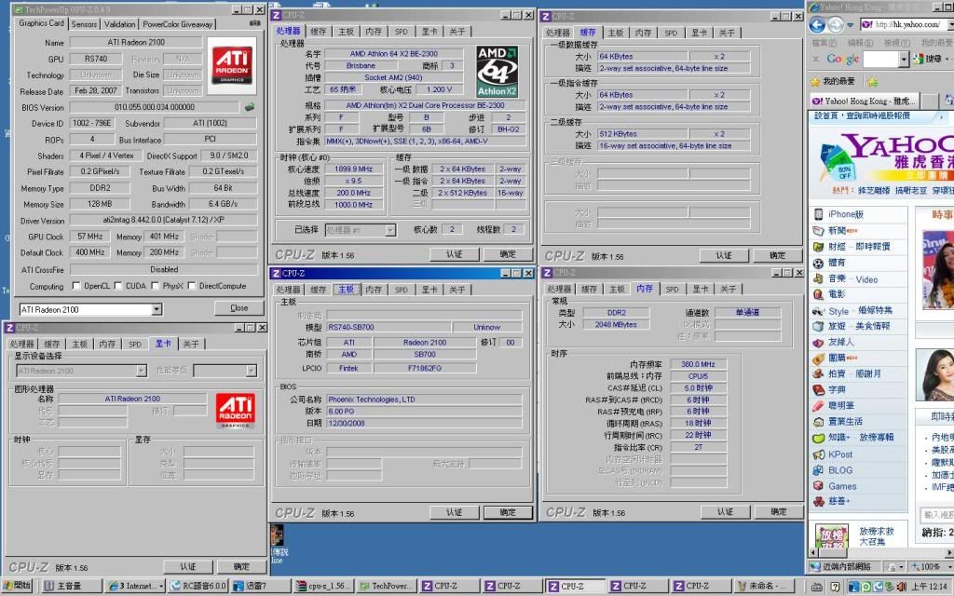Open the iPhone版 icon in Yahoo sidebar
The image size is (954, 596).
tap(819, 214)
